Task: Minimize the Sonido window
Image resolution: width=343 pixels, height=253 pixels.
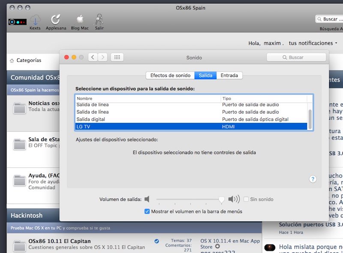Action: [x=74, y=57]
